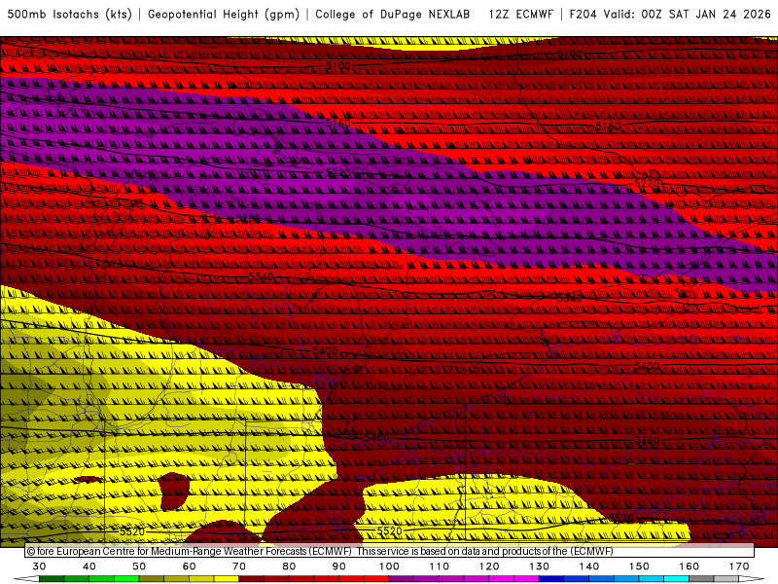Click the purple 100-105 kt legend swatch
Image resolution: width=778 pixels, height=584 pixels.
point(402,579)
